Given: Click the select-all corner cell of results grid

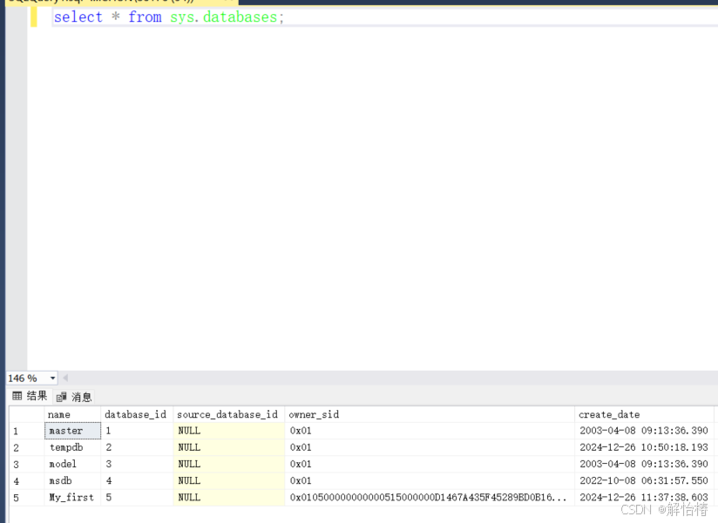Looking at the screenshot, I should click(27, 414).
